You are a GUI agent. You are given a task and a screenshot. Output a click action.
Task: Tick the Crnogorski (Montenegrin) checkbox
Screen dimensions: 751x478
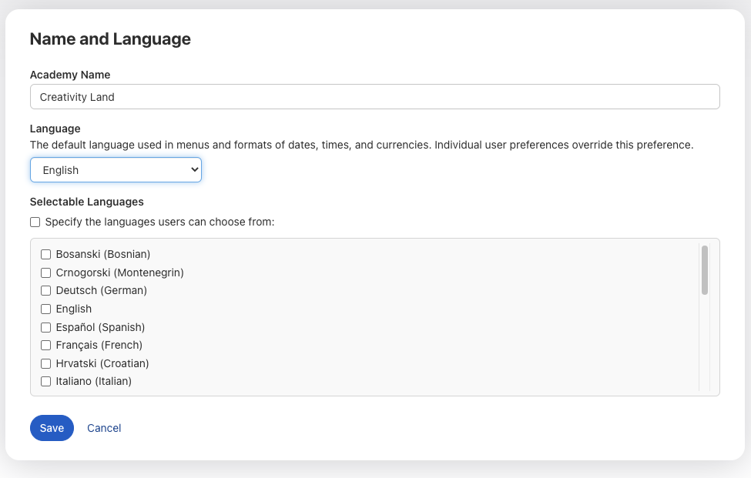pyautogui.click(x=45, y=272)
